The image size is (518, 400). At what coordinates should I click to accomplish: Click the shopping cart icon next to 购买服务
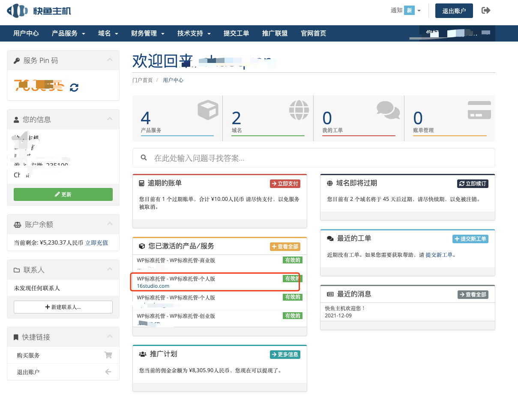[x=108, y=355]
